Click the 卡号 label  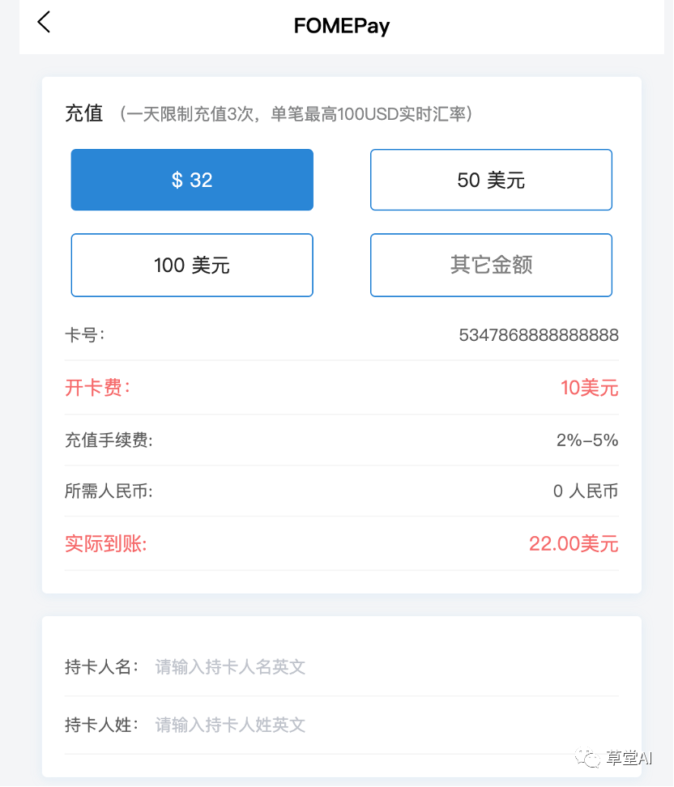84,335
